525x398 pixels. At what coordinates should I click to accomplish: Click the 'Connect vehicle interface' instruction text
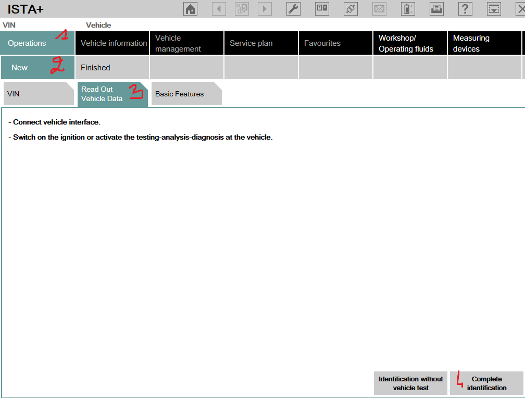pyautogui.click(x=54, y=122)
